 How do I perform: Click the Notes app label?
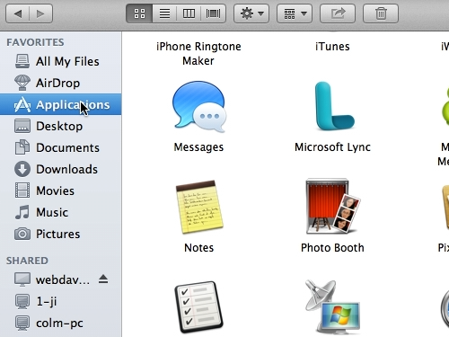coord(199,248)
